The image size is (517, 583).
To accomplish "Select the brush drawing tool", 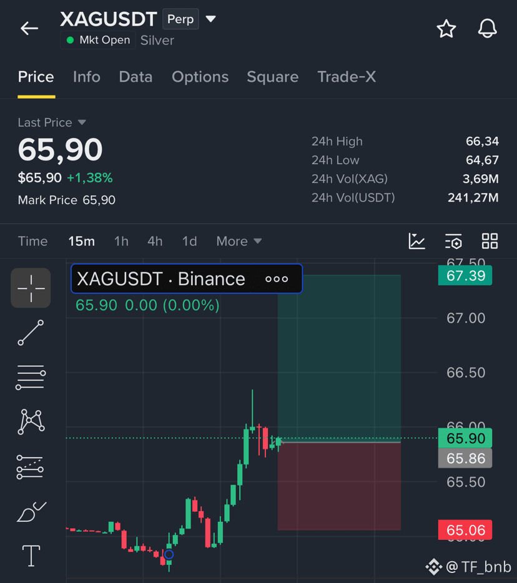I will pyautogui.click(x=31, y=512).
